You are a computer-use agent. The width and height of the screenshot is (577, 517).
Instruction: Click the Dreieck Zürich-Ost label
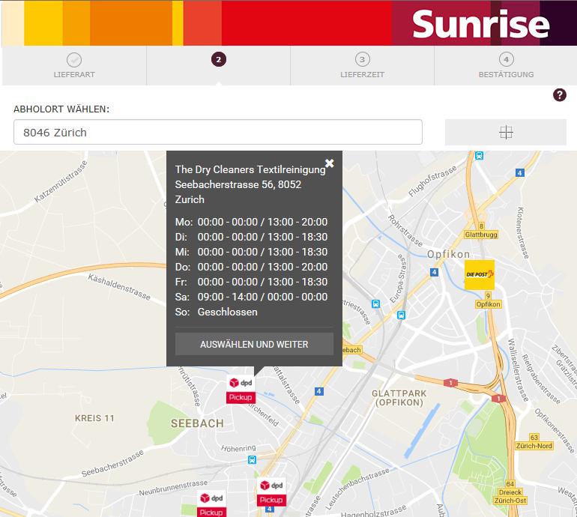click(x=510, y=496)
